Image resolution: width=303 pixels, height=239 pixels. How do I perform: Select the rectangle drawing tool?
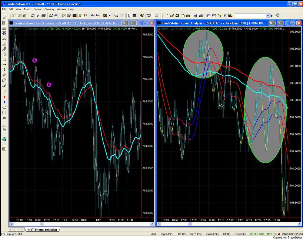(4, 112)
